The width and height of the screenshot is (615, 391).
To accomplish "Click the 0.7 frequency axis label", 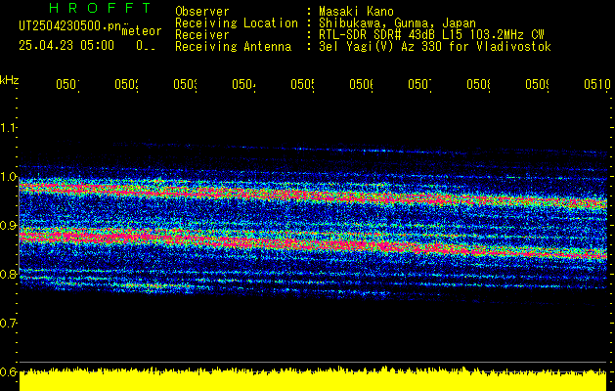I will [x=8, y=324].
